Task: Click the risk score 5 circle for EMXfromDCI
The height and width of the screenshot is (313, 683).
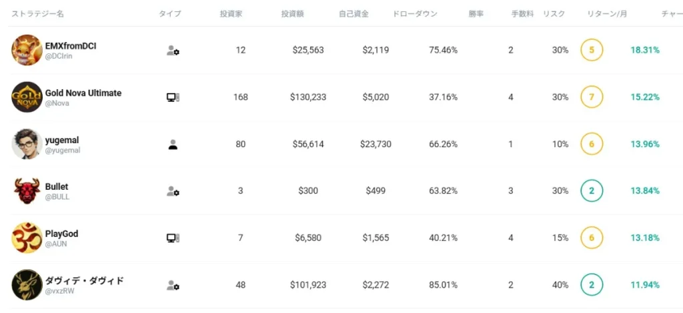Action: coord(592,50)
